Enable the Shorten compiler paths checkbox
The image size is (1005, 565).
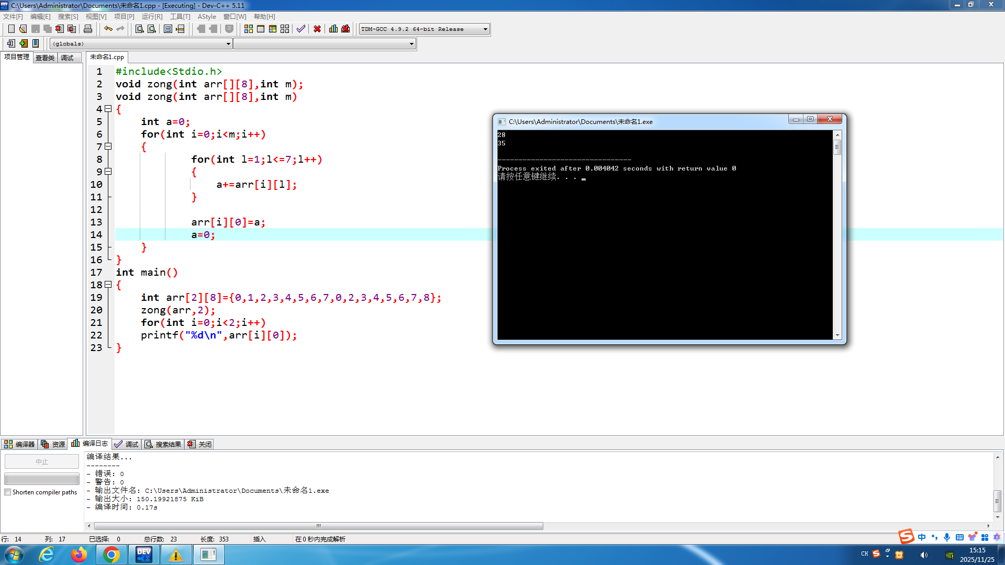8,492
